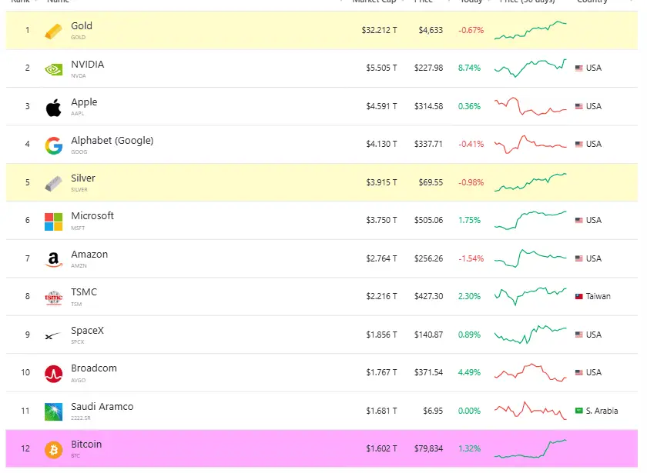Screen dimensions: 647x473
Task: Click the NVIDIA 30-day price chart
Action: point(531,68)
